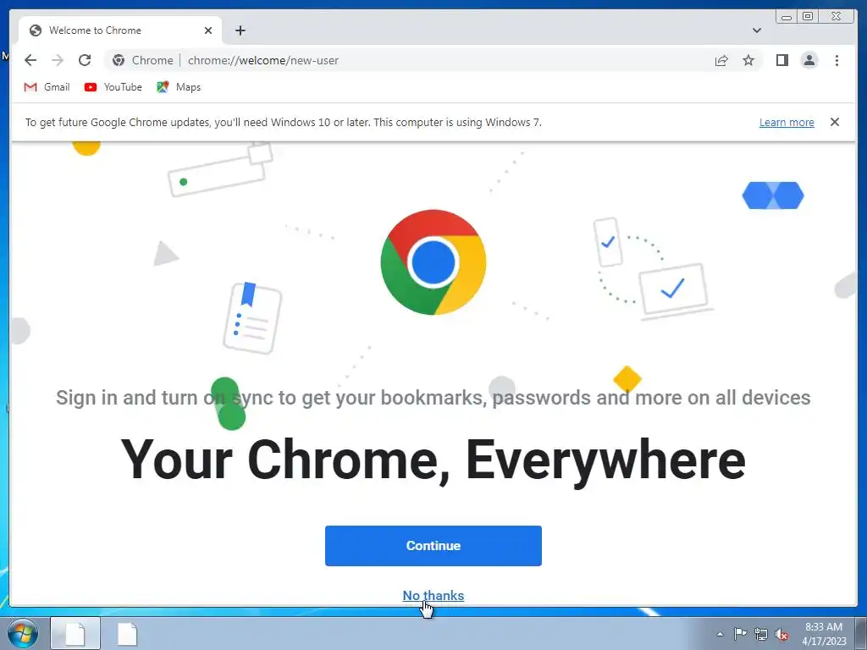867x650 pixels.
Task: Bookmark this tab with the star icon
Action: point(748,60)
